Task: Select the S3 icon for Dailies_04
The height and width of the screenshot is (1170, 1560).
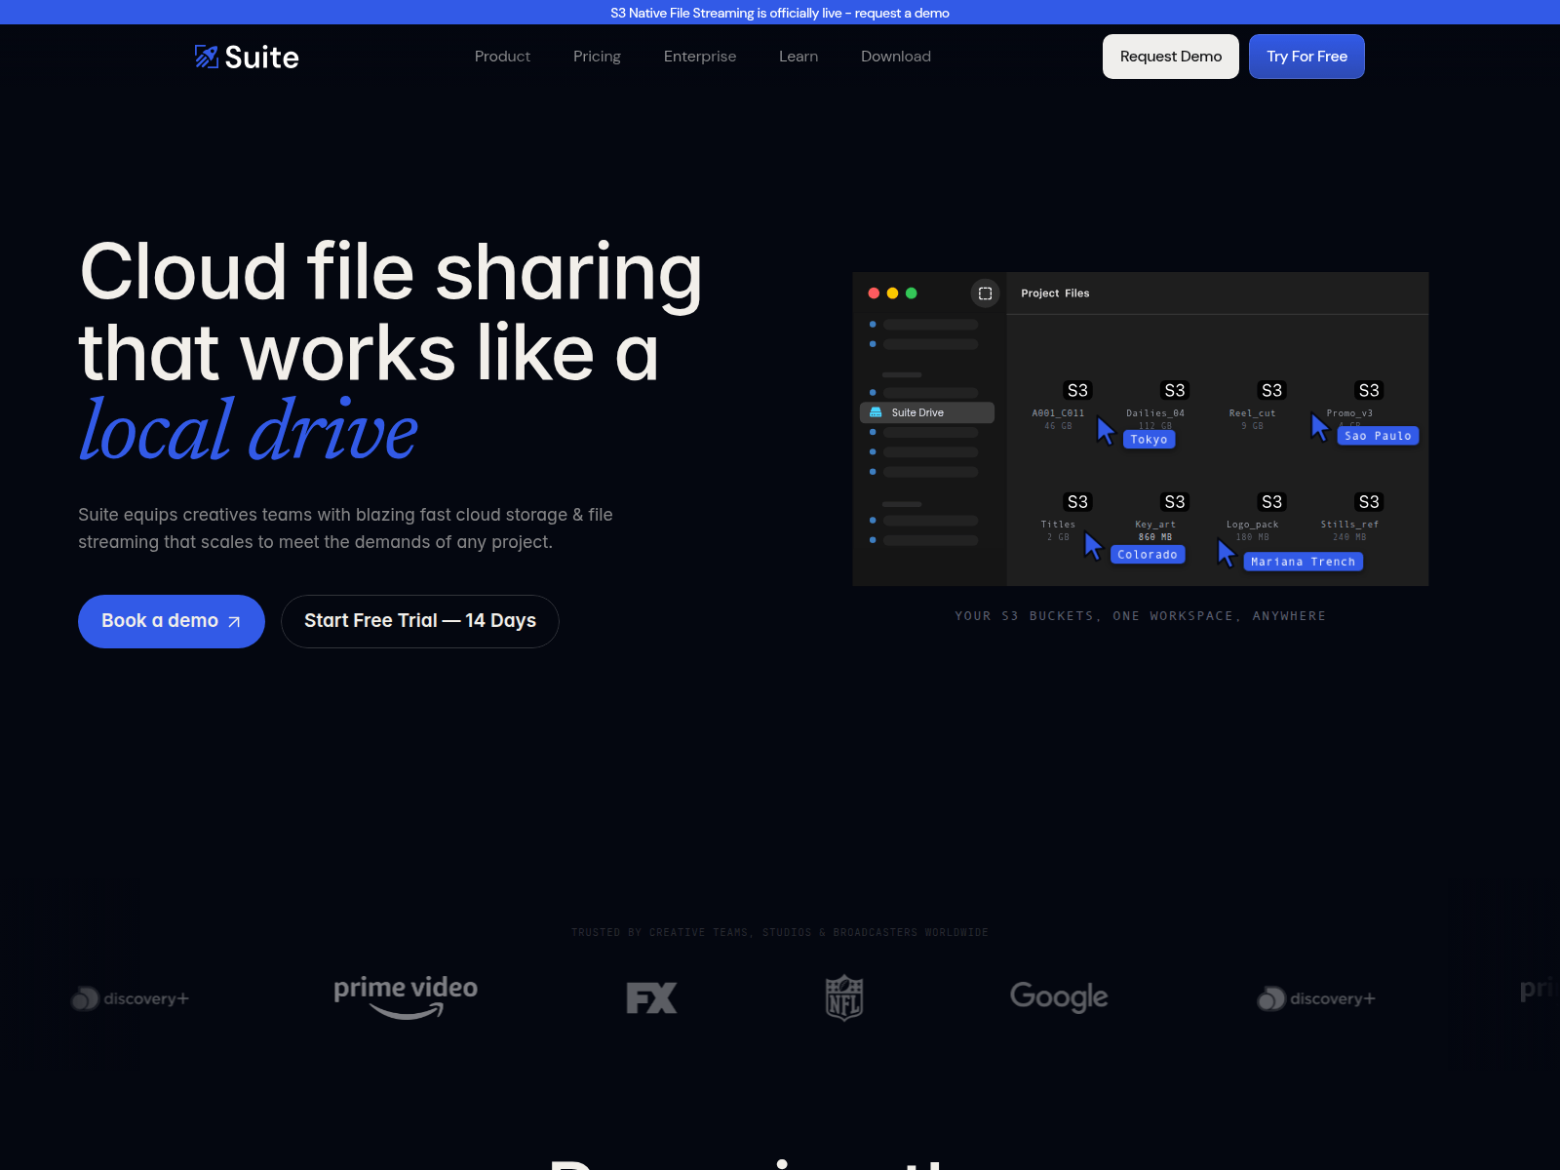Action: pyautogui.click(x=1175, y=390)
